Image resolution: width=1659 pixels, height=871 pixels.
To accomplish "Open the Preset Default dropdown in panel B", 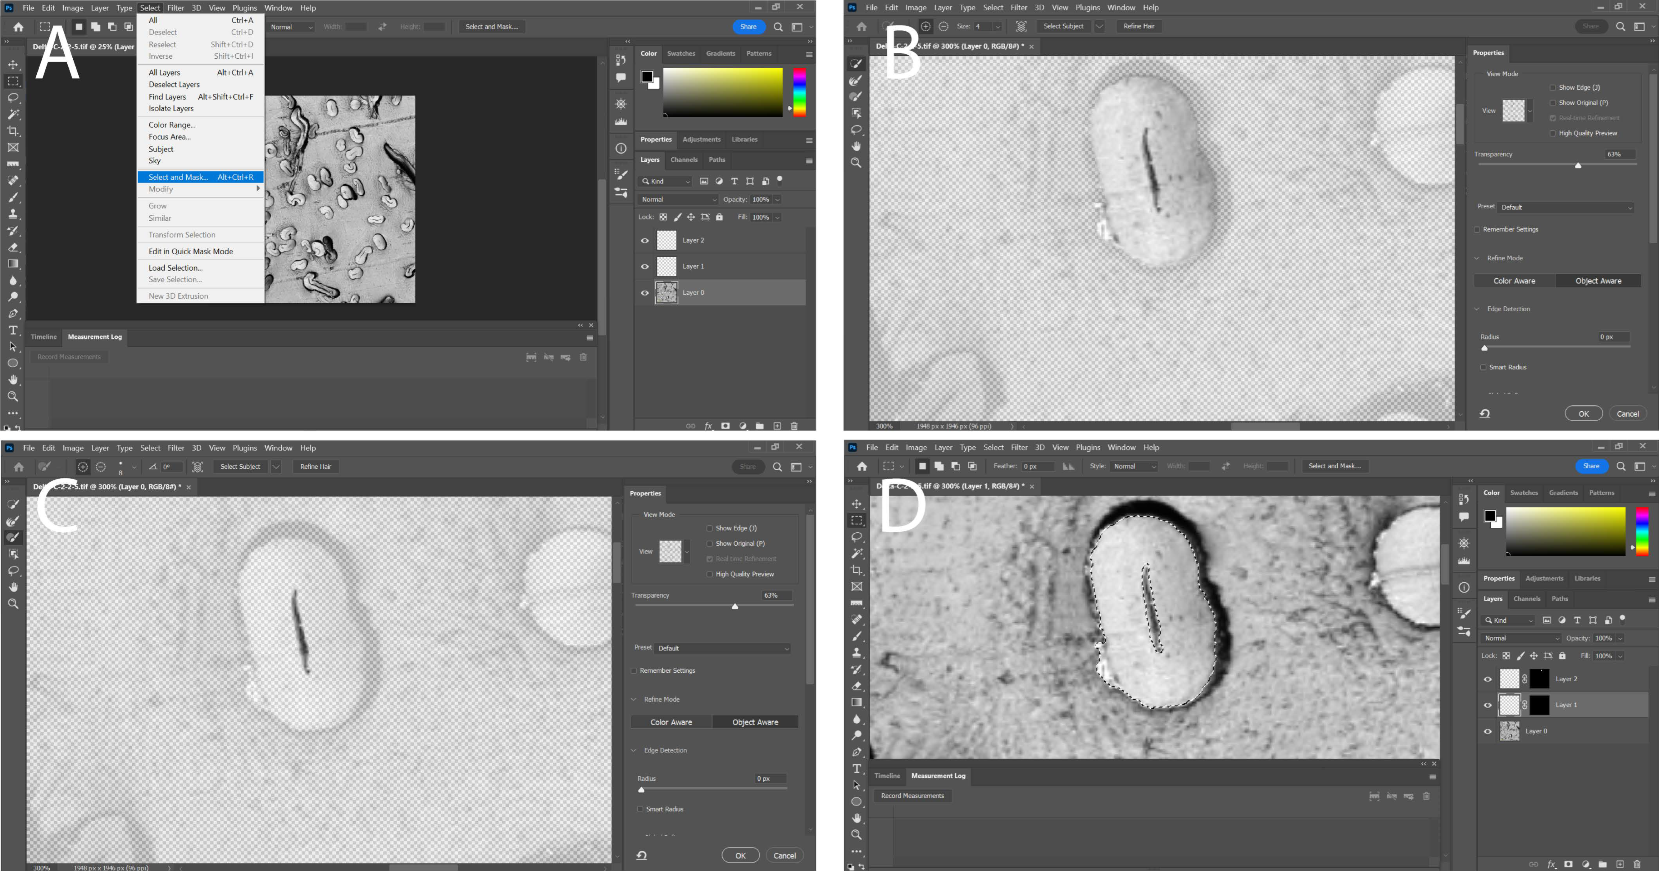I will point(1566,207).
